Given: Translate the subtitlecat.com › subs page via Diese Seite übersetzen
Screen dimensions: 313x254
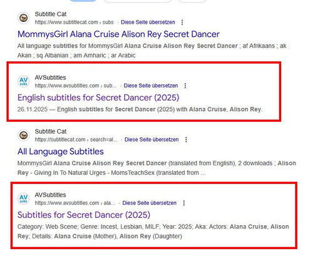Looking at the screenshot, I should 148,22.
